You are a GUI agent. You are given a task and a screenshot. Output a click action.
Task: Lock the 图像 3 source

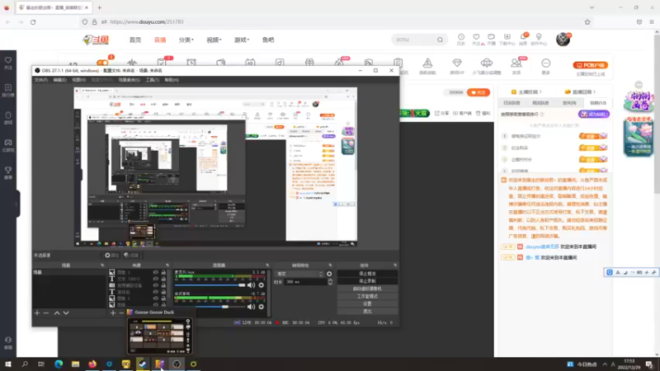(x=163, y=273)
